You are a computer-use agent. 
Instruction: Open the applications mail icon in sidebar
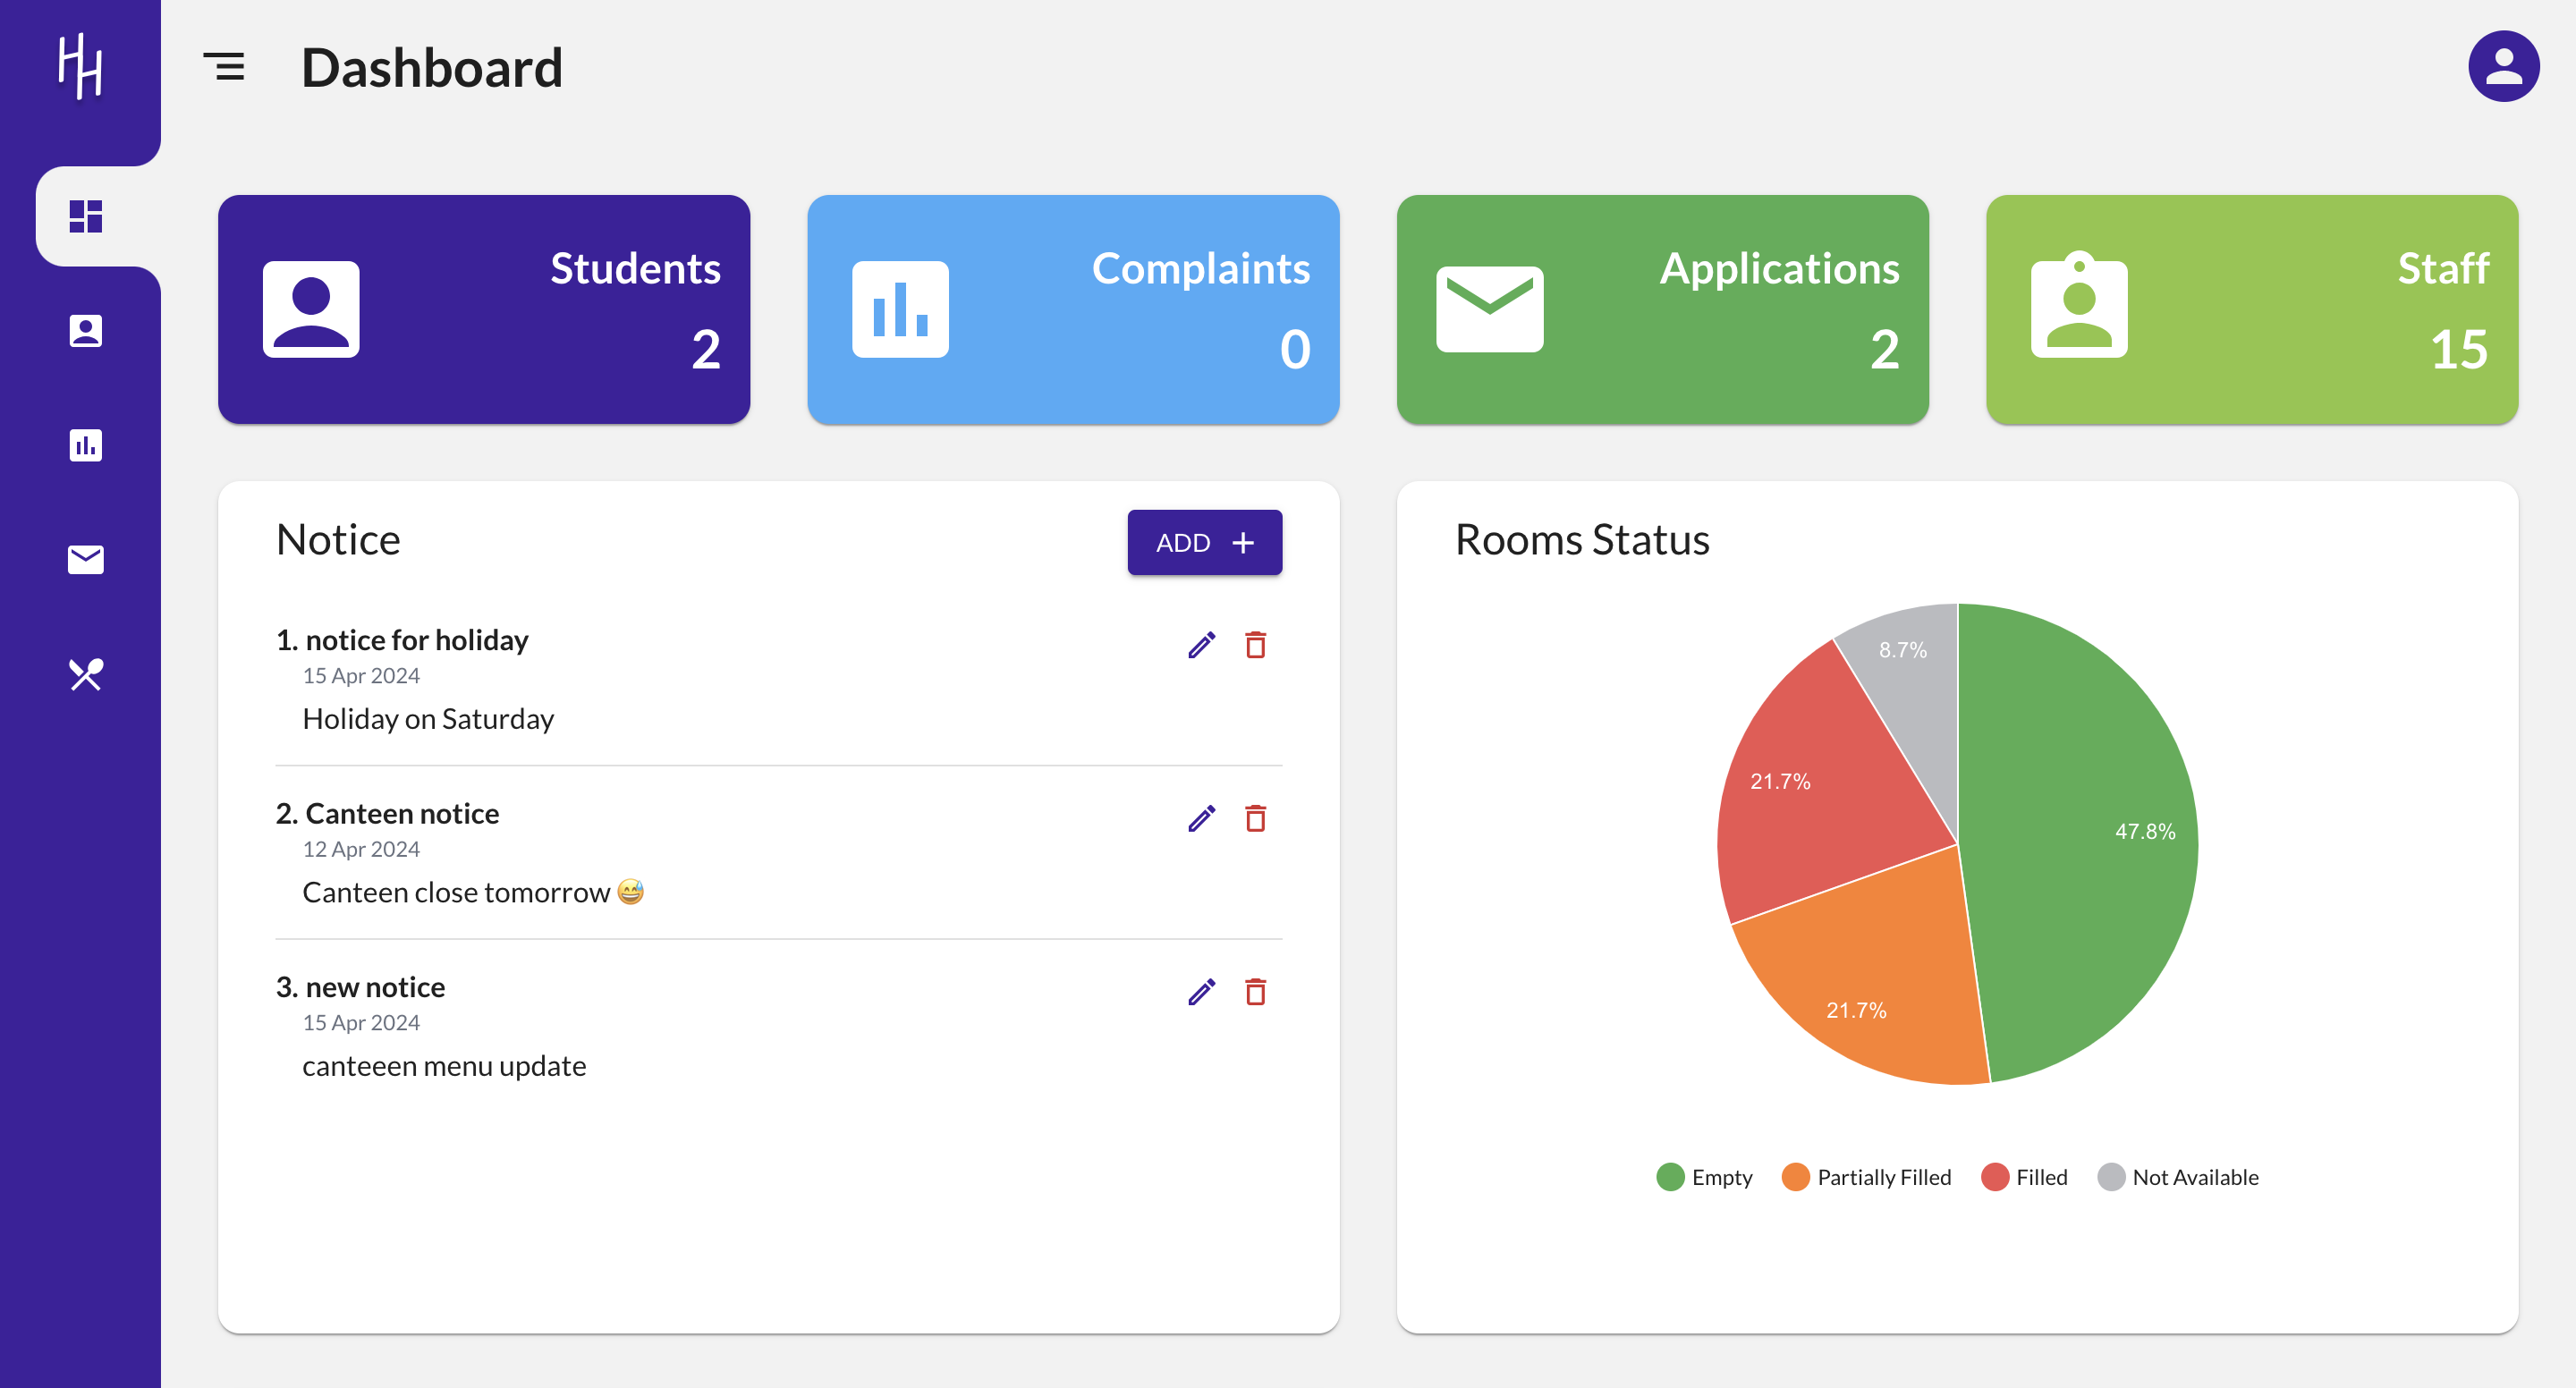85,559
